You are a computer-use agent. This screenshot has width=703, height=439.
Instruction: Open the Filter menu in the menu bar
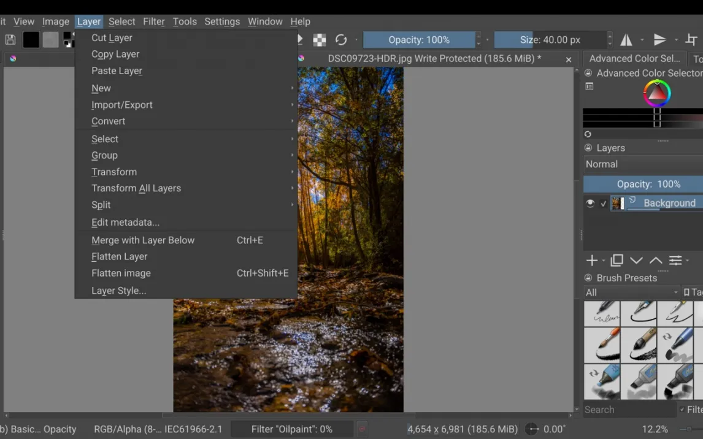coord(154,21)
